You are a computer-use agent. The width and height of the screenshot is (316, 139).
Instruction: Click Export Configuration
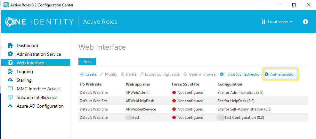click(160, 74)
